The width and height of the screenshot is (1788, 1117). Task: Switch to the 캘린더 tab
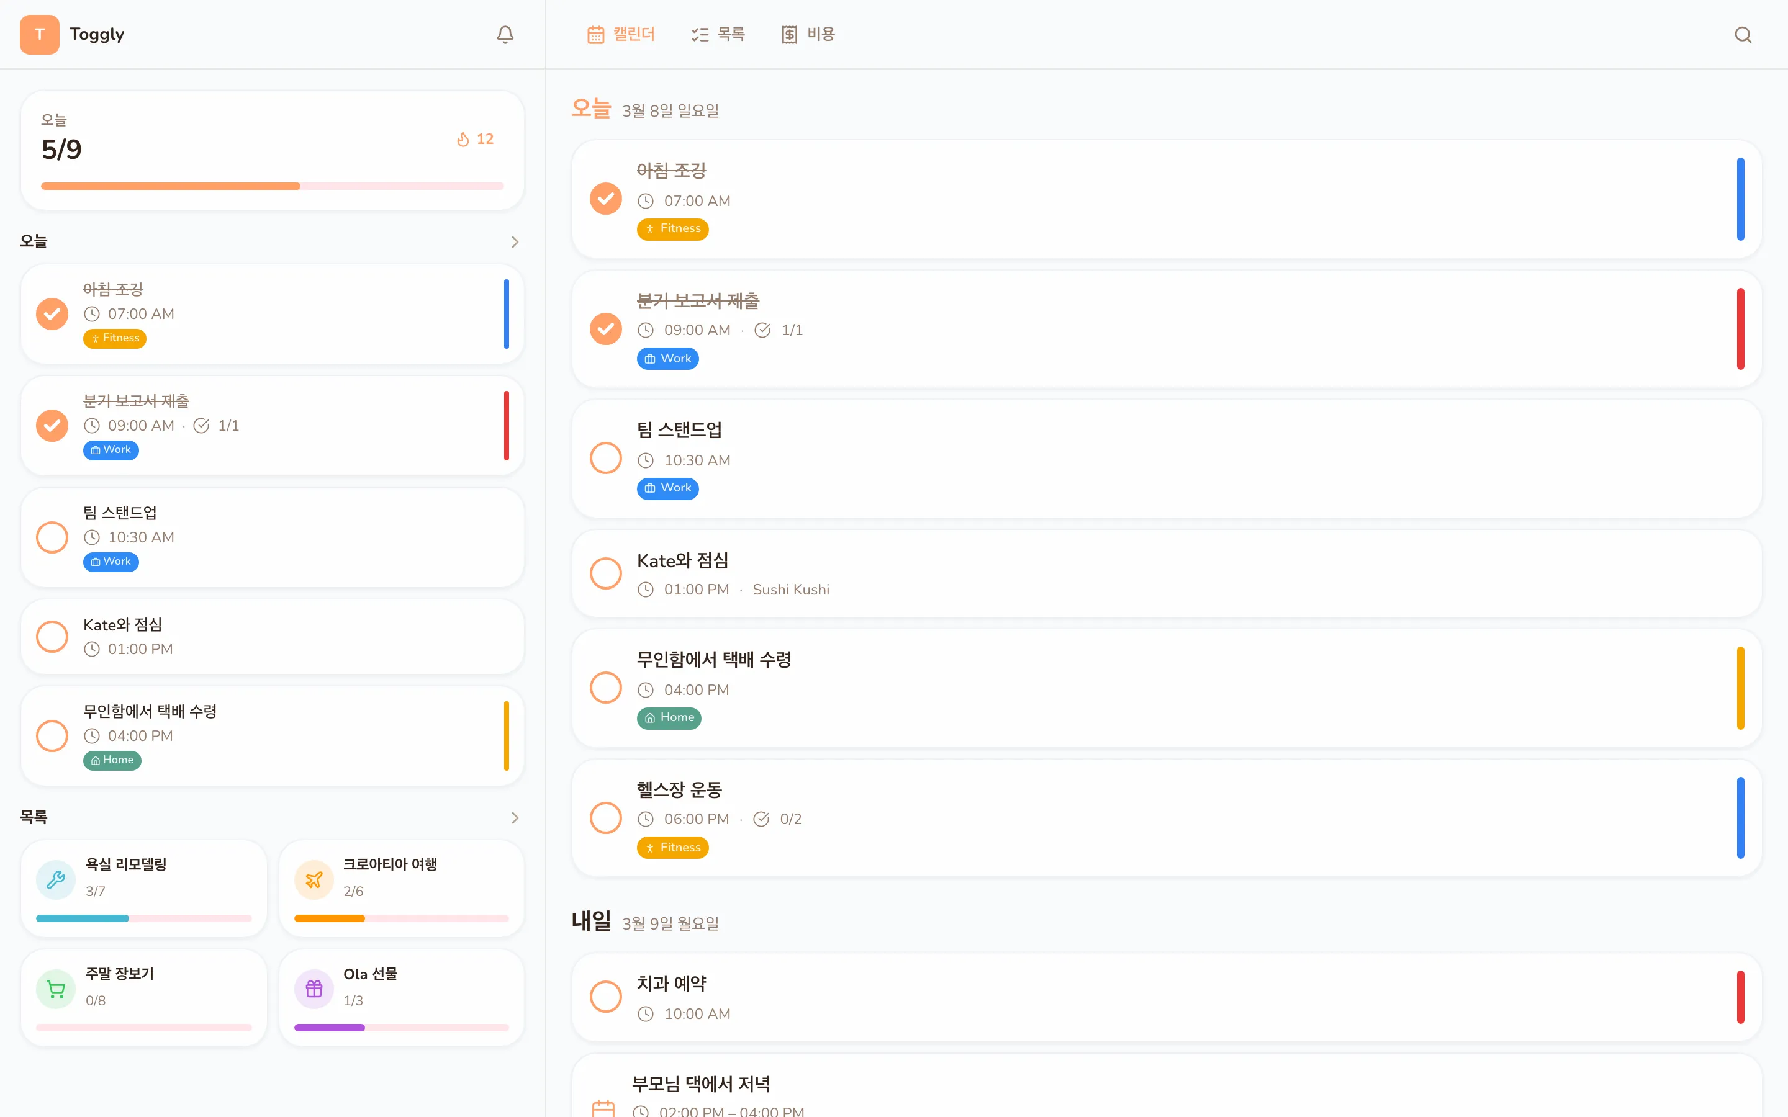point(621,35)
